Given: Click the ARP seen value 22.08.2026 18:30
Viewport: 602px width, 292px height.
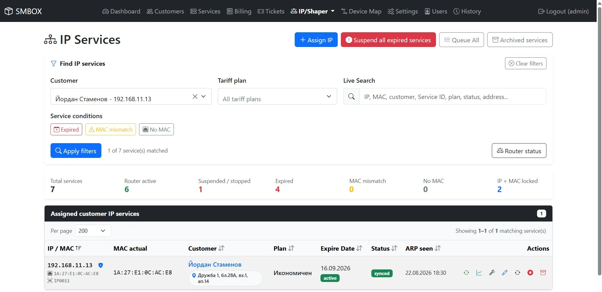Looking at the screenshot, I should [x=426, y=273].
